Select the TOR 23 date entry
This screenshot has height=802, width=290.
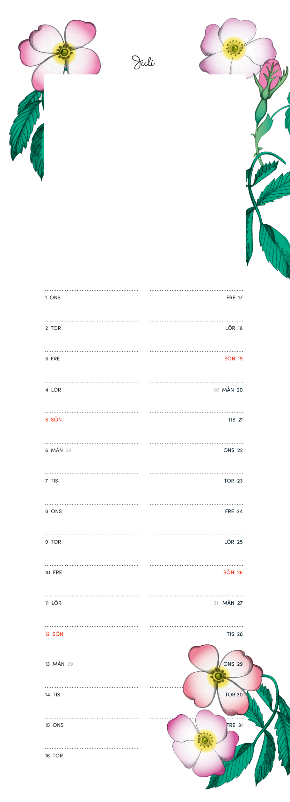coord(233,481)
